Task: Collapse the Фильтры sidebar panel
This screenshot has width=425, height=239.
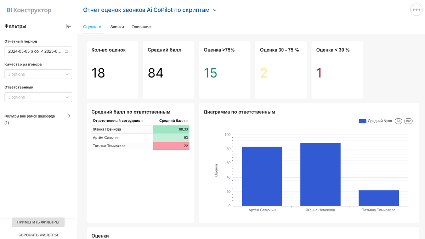Action: (x=68, y=26)
